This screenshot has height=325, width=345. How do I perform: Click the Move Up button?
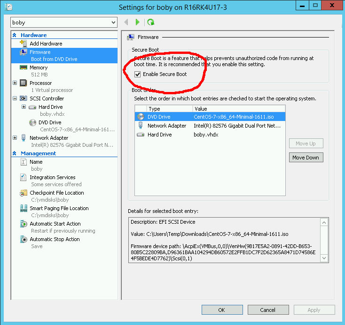tap(306, 144)
